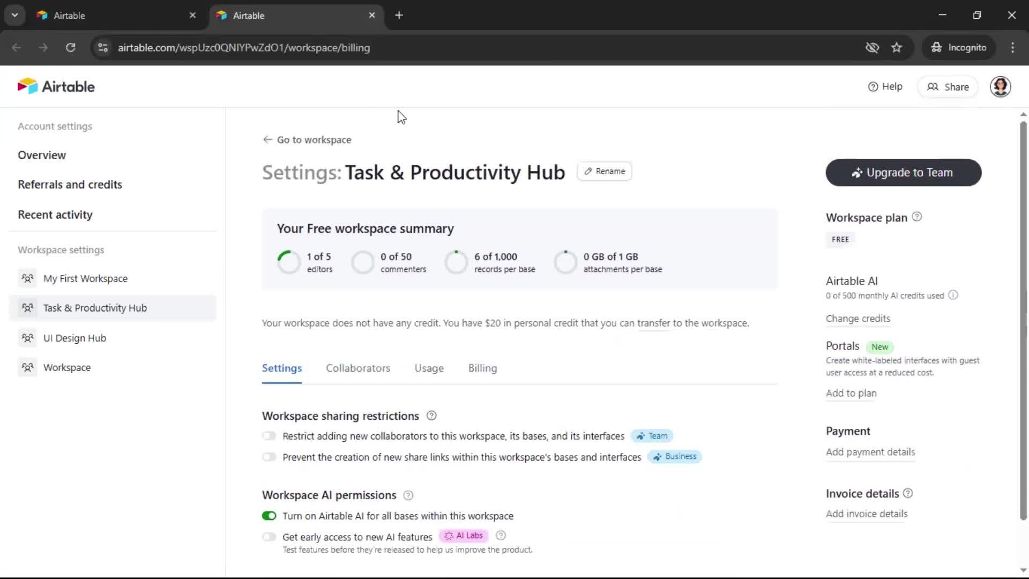1029x579 pixels.
Task: Click the FREE plan label
Action: (x=840, y=240)
